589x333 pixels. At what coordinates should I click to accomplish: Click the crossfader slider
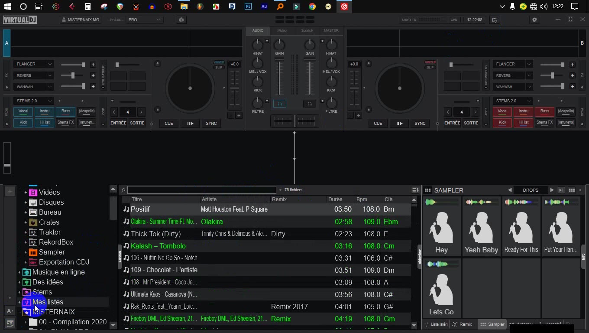(294, 121)
